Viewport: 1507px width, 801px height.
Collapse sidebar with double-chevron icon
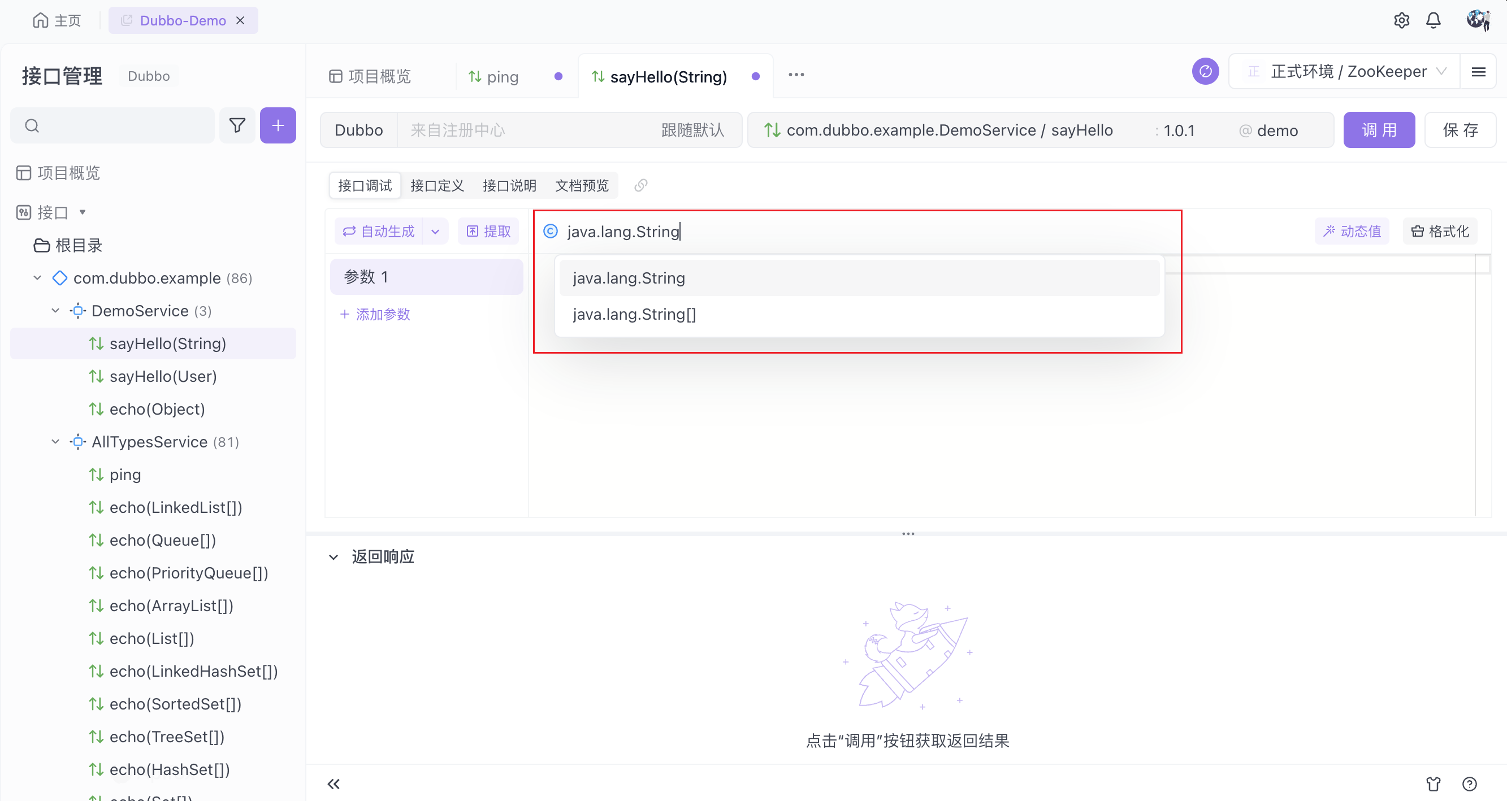click(334, 783)
